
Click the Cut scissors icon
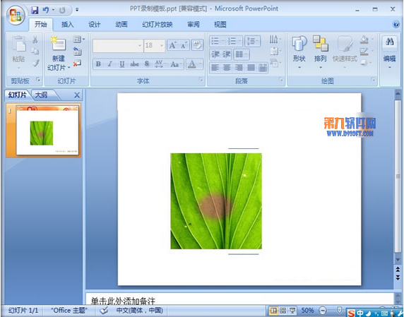[x=35, y=40]
